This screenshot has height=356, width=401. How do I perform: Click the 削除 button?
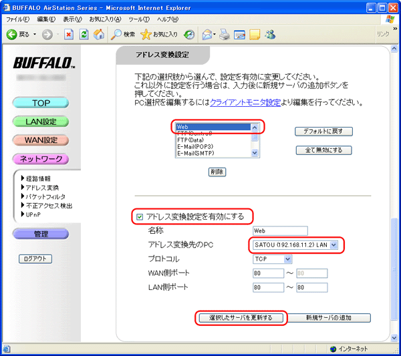pos(217,172)
